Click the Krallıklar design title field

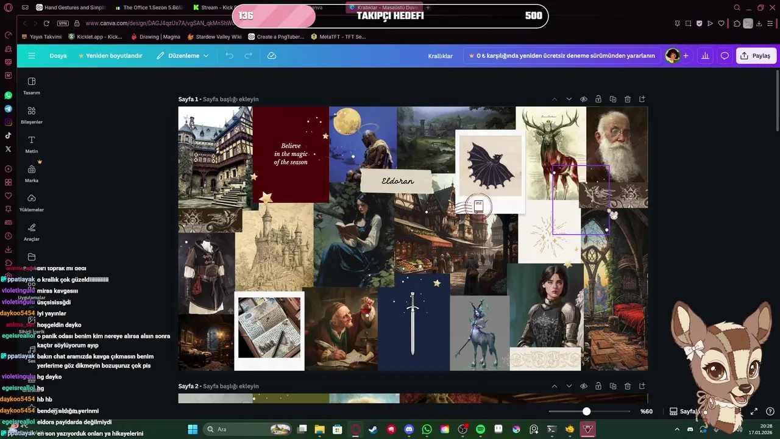click(440, 55)
